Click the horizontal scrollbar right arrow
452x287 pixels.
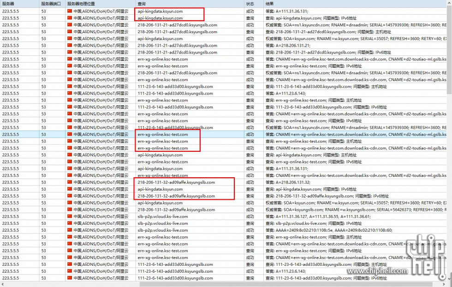click(444, 284)
